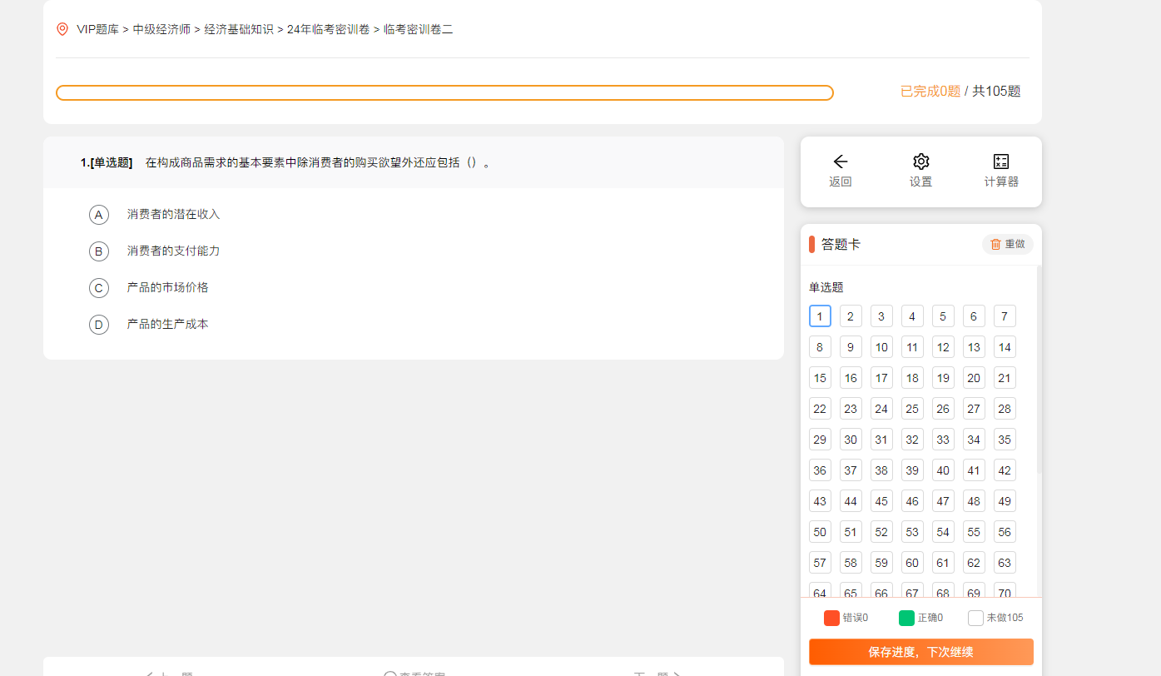Click the location pin icon in breadcrumb
The height and width of the screenshot is (676, 1161).
click(x=62, y=29)
